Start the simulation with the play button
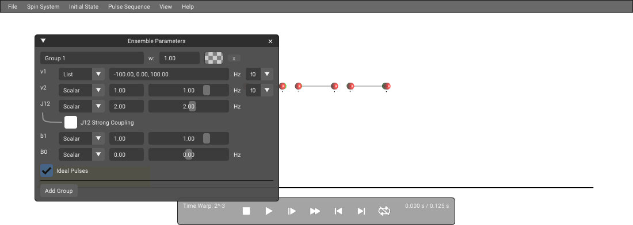633x225 pixels. 269,211
